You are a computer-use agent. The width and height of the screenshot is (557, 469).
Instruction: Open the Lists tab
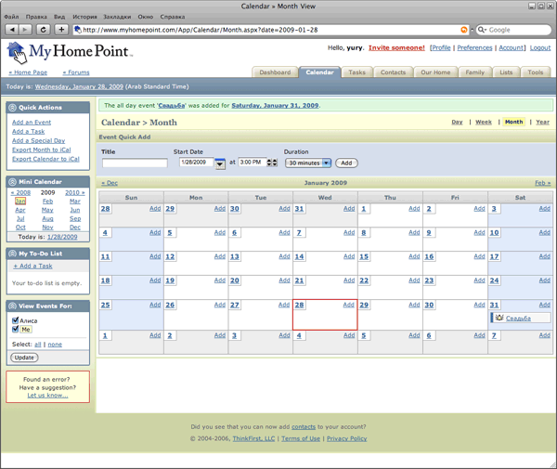pos(506,72)
